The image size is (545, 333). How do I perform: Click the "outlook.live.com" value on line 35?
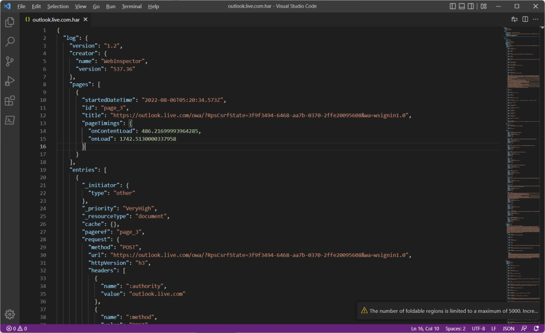(157, 294)
